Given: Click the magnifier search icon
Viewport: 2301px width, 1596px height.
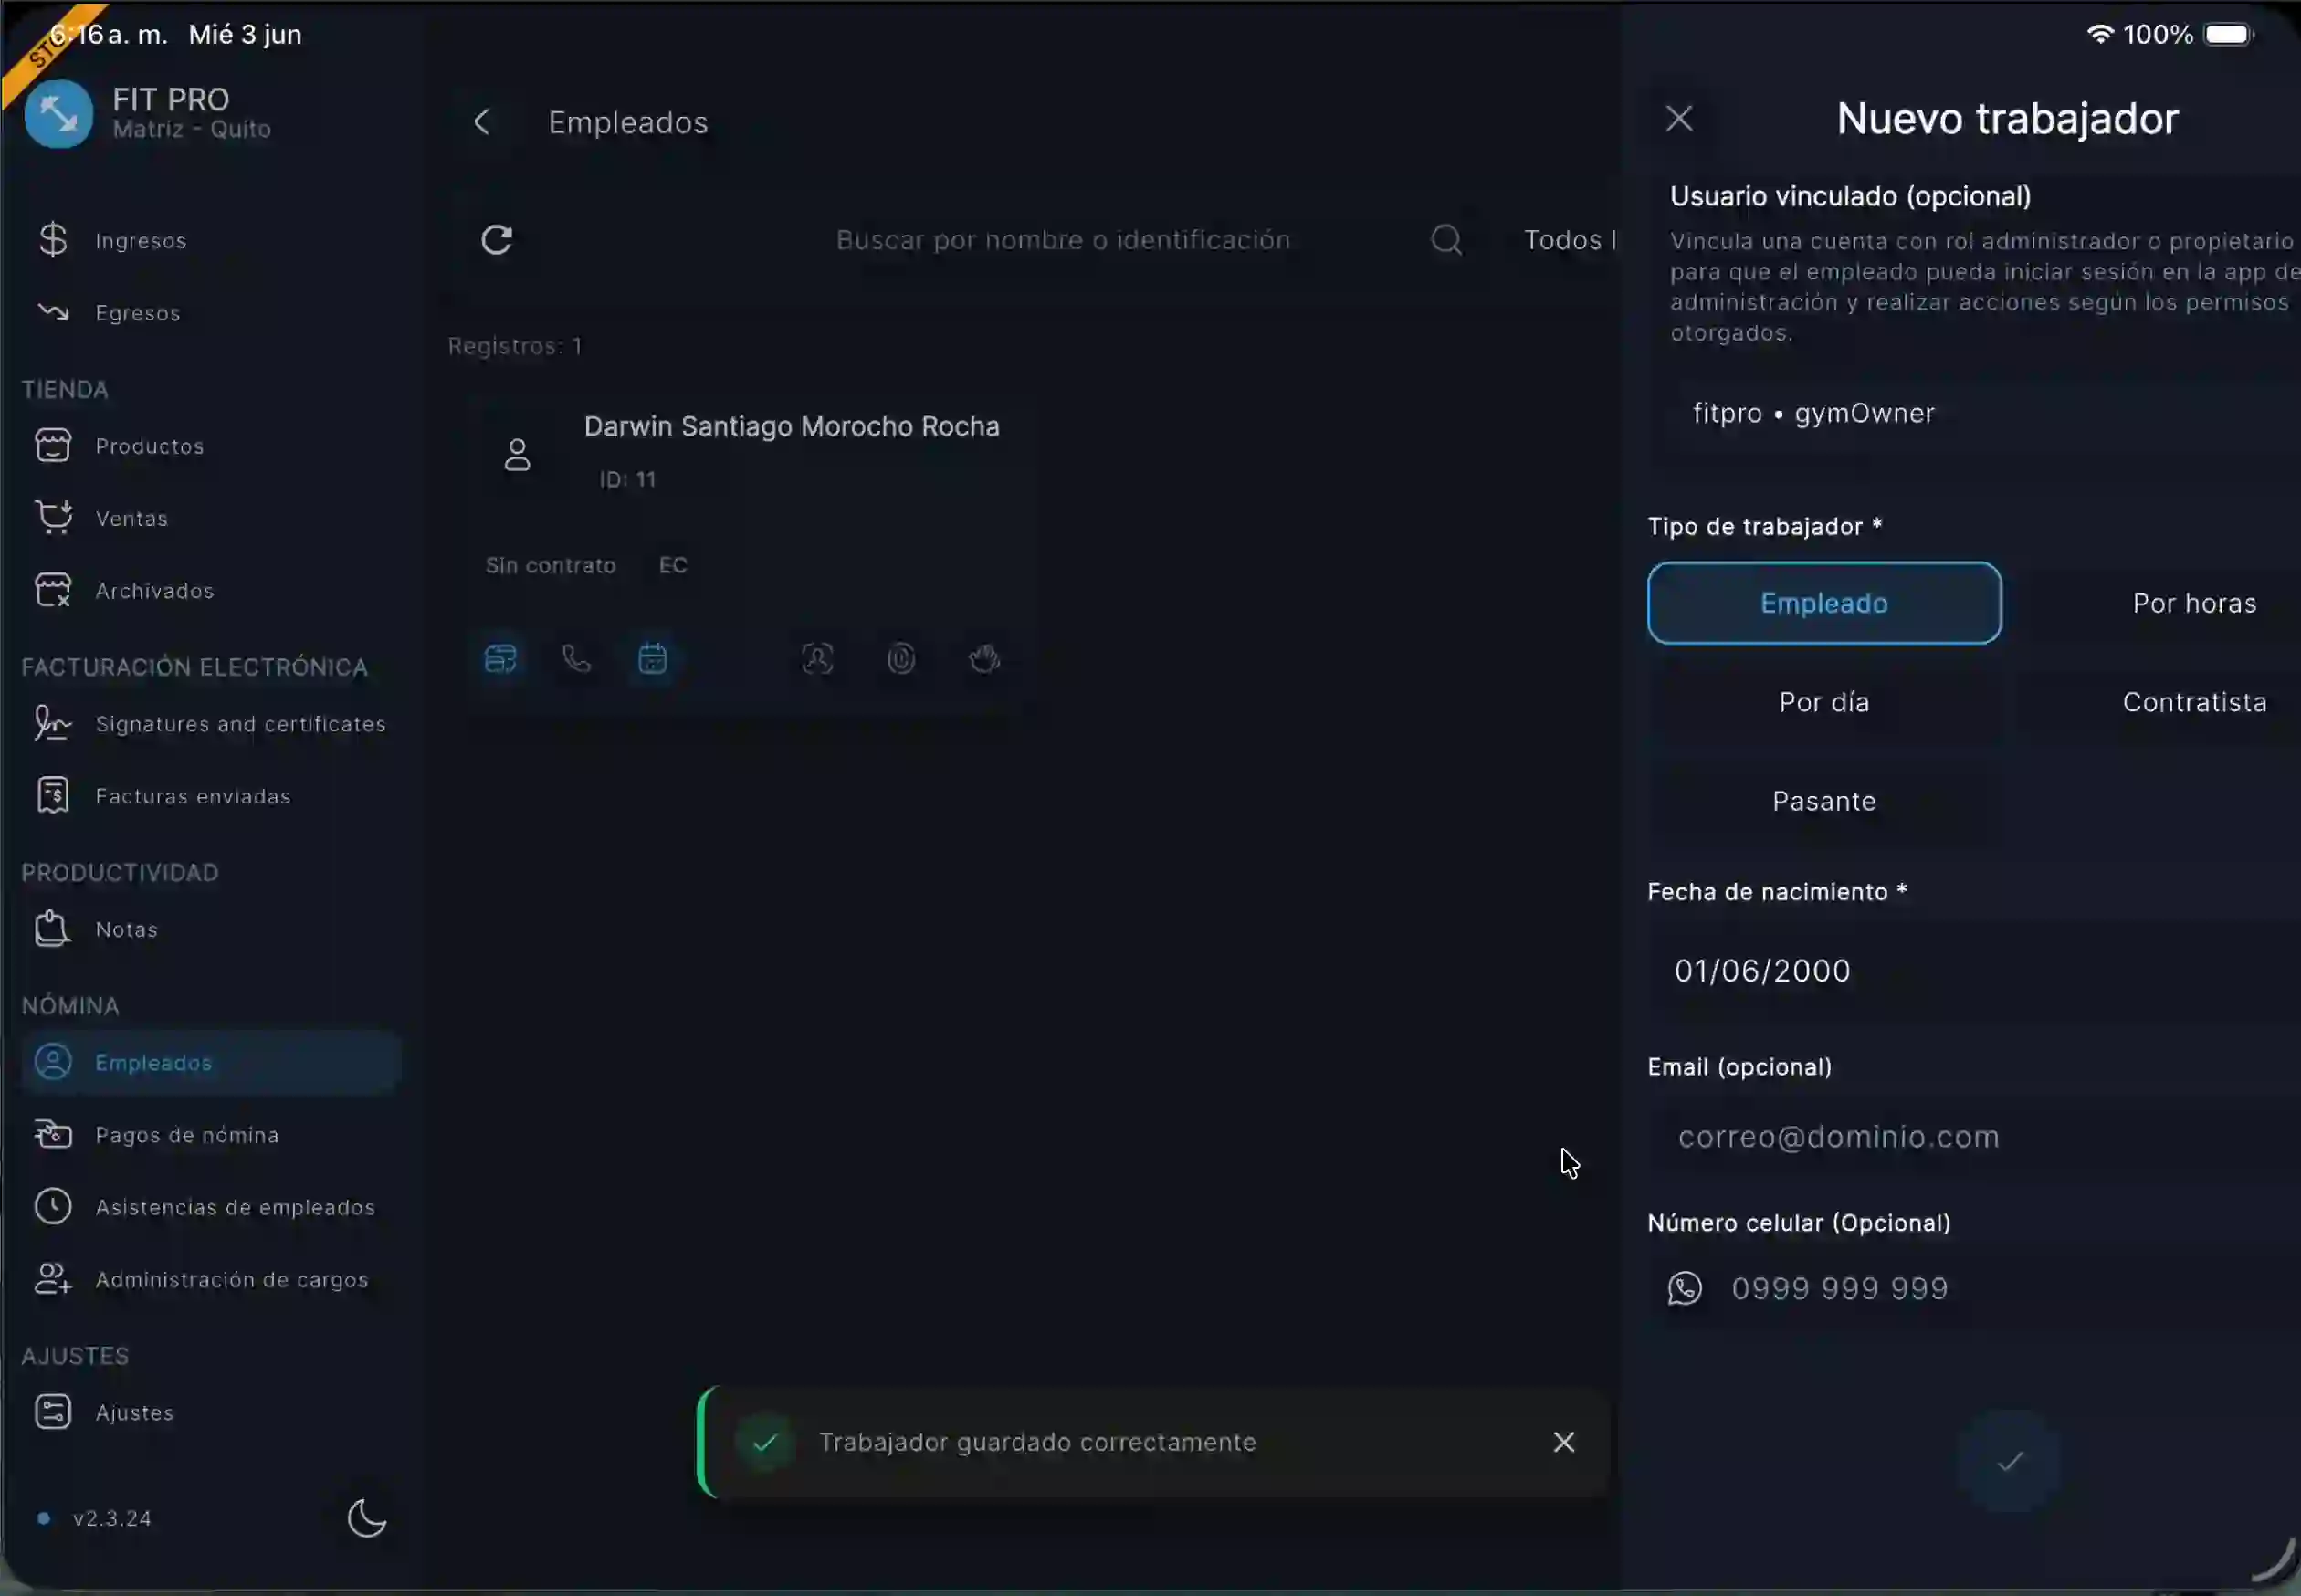Looking at the screenshot, I should pyautogui.click(x=1446, y=240).
